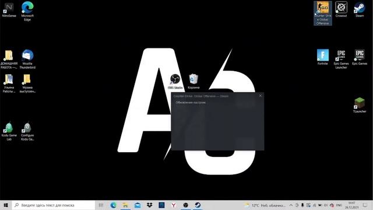Open the NitroSense desktop shortcut

point(9,10)
